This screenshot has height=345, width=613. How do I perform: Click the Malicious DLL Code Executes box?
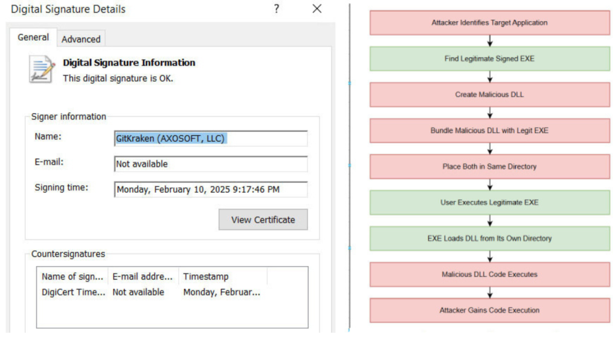(489, 274)
